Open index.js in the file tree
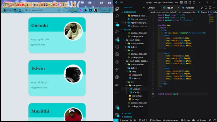Viewport: 217px width, 122px height. [135, 99]
